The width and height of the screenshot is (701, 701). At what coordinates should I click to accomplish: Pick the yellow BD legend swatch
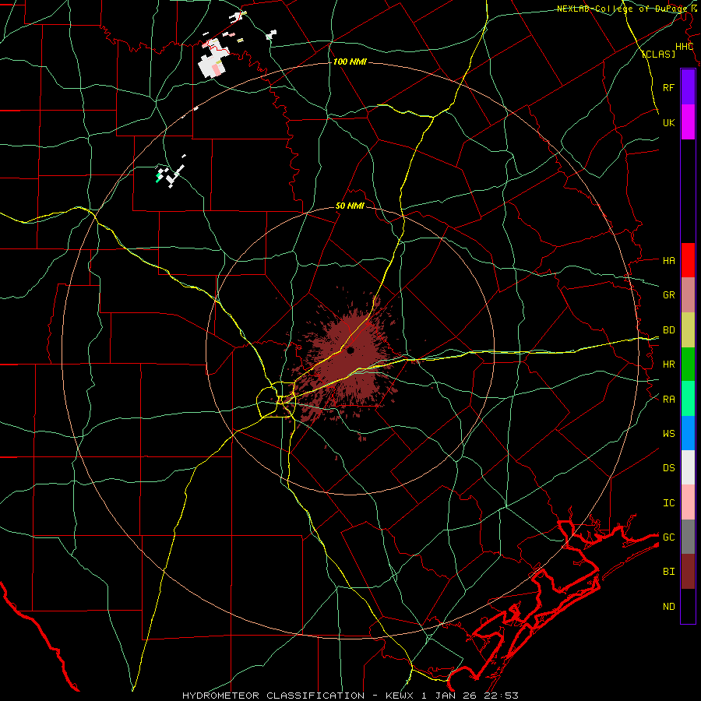click(688, 330)
